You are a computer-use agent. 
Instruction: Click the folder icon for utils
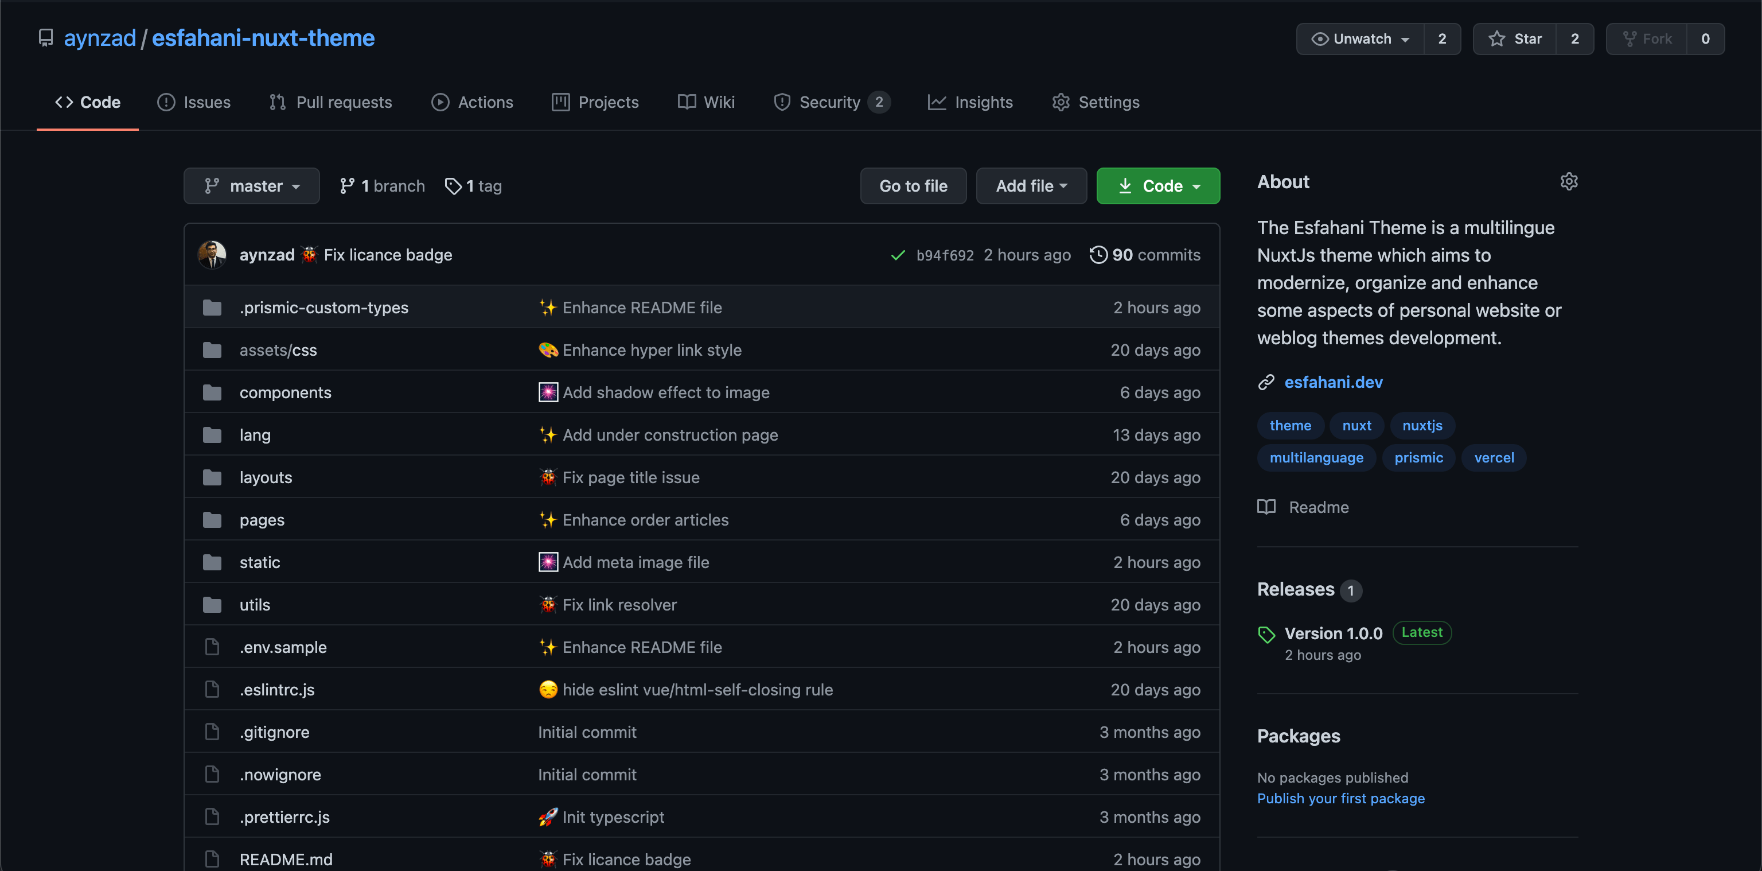point(212,605)
